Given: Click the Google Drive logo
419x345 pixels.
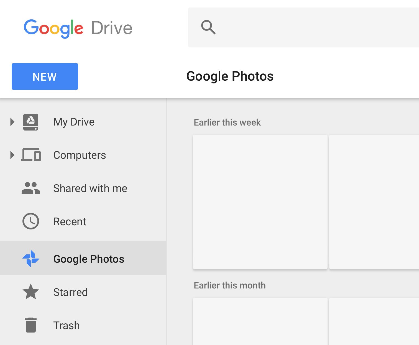Looking at the screenshot, I should point(78,28).
